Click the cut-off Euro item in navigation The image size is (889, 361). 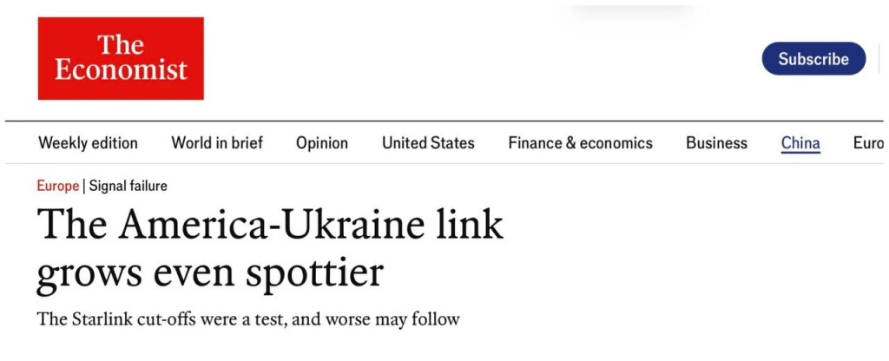tap(868, 143)
